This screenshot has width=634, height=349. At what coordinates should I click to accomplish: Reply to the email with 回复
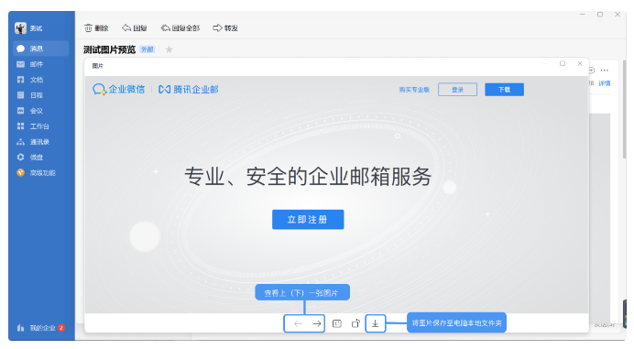tap(135, 27)
